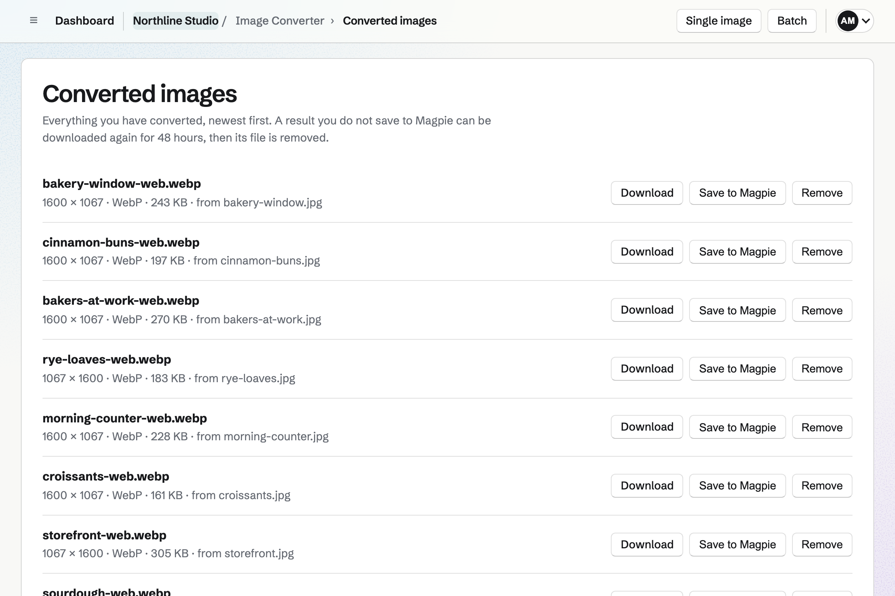
Task: Open the hamburger navigation menu
Action: 34,20
